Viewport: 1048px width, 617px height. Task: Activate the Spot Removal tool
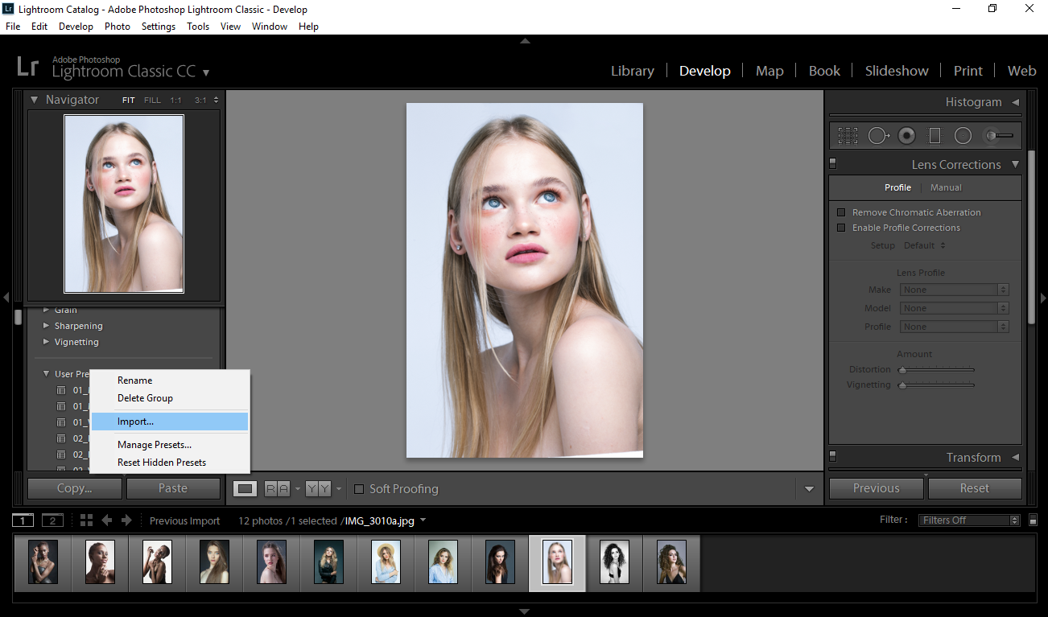coord(877,136)
